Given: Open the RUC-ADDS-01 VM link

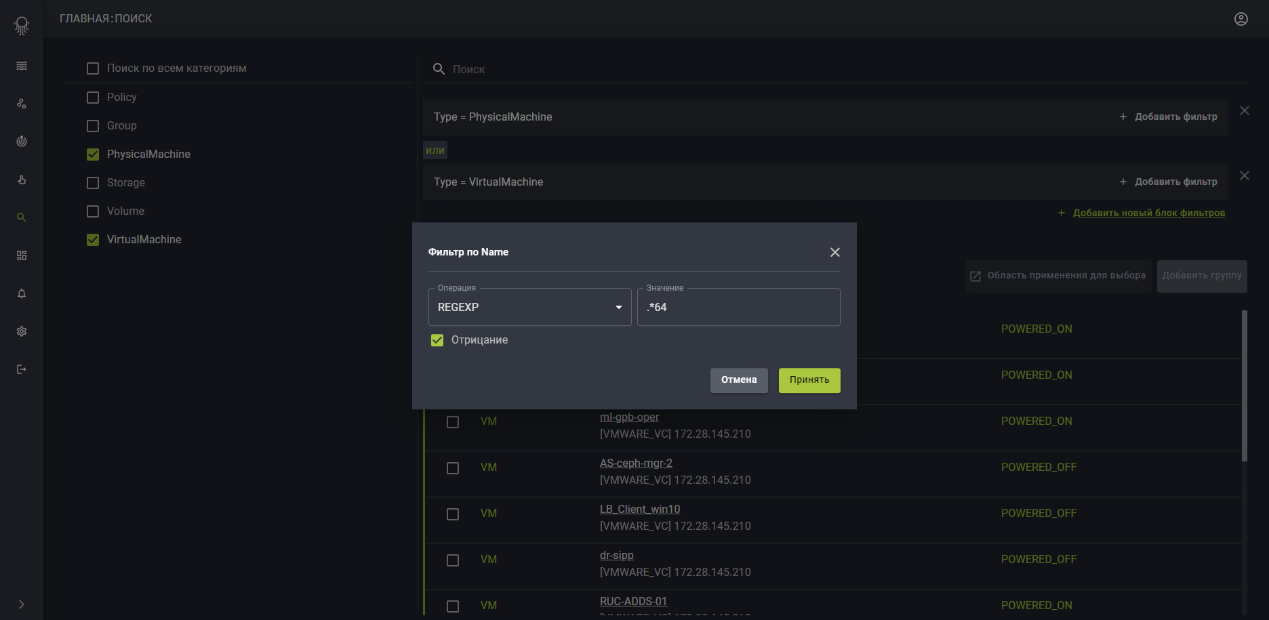Looking at the screenshot, I should tap(633, 602).
